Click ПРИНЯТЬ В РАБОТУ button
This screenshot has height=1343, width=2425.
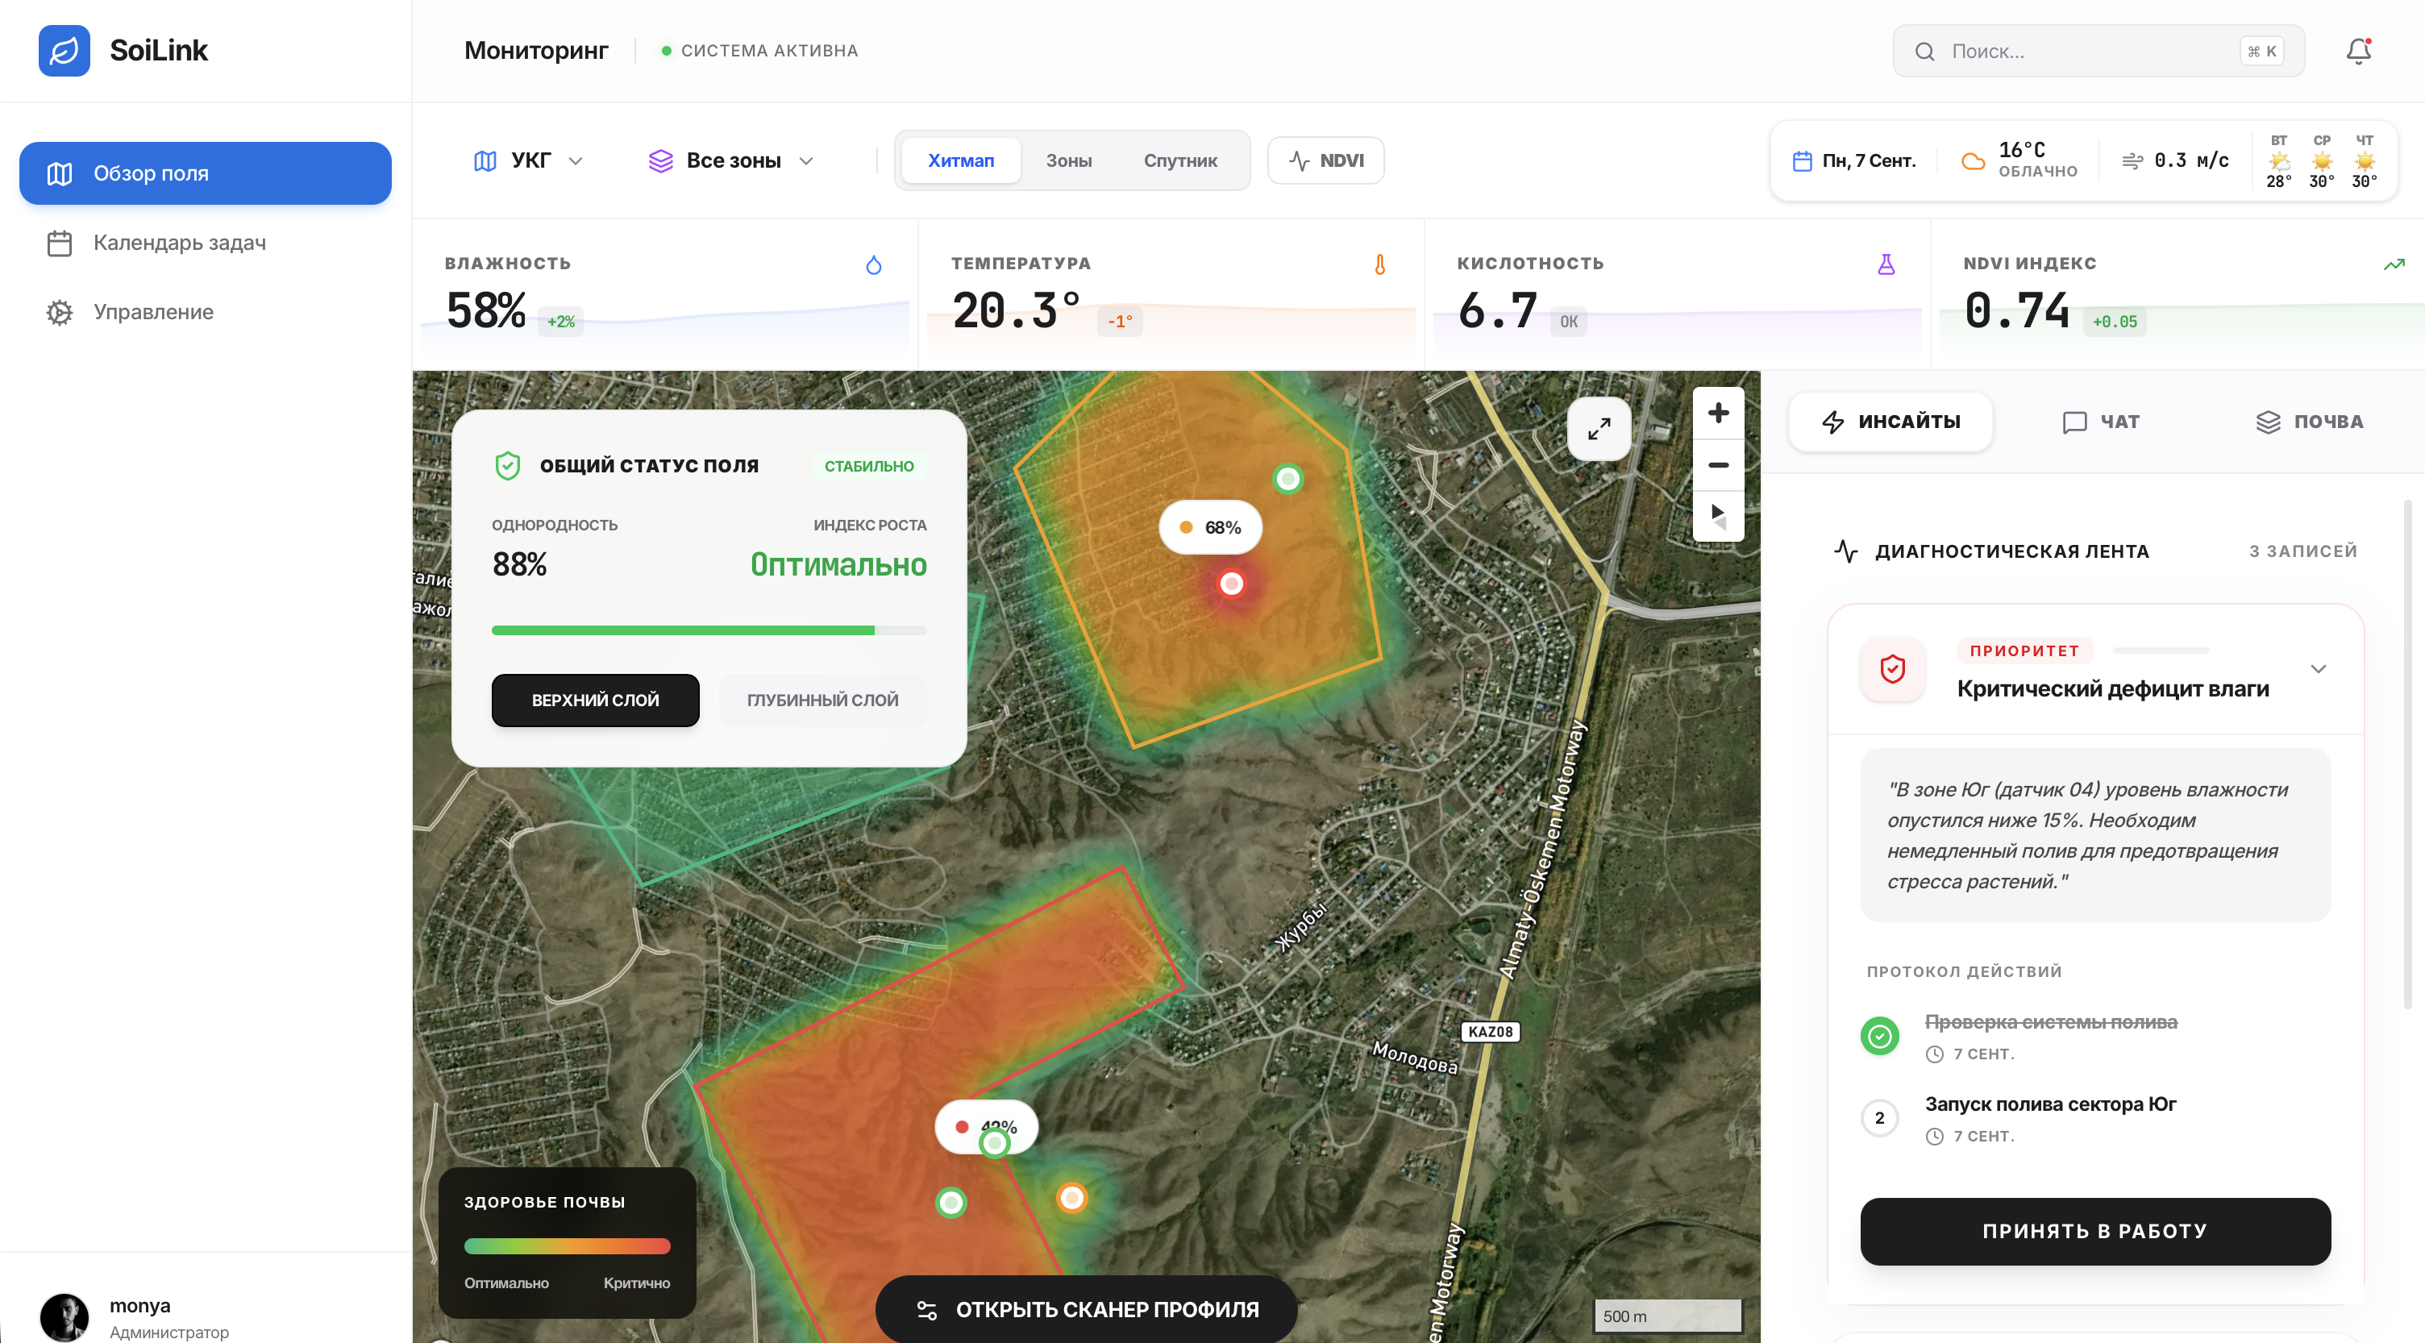(2094, 1231)
